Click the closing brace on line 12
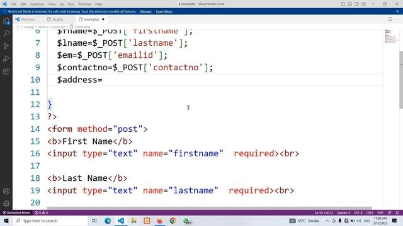The width and height of the screenshot is (403, 226). coord(50,105)
